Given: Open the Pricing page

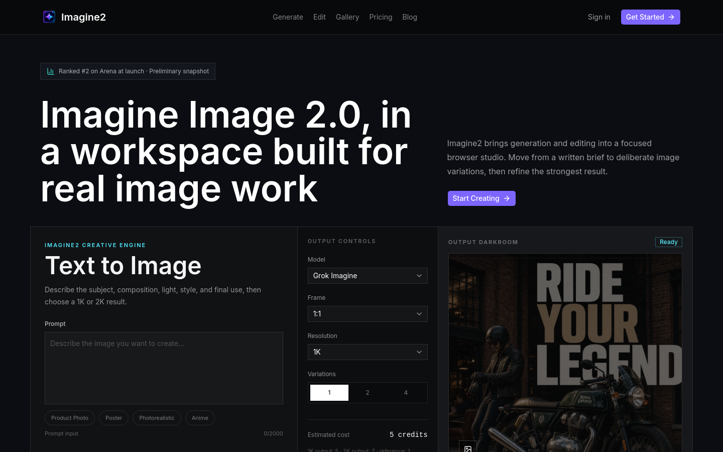Looking at the screenshot, I should 381,17.
